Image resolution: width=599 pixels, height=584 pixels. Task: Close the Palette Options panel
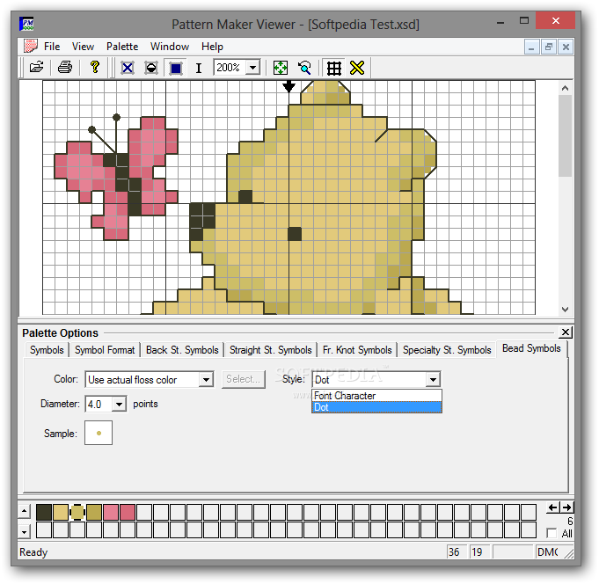565,332
